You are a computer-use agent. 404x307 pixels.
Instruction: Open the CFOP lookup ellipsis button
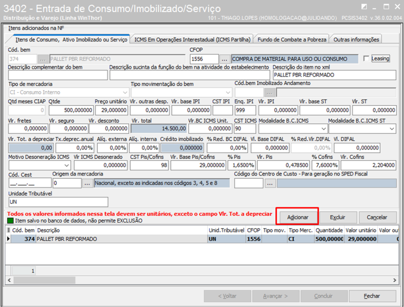pyautogui.click(x=224, y=59)
